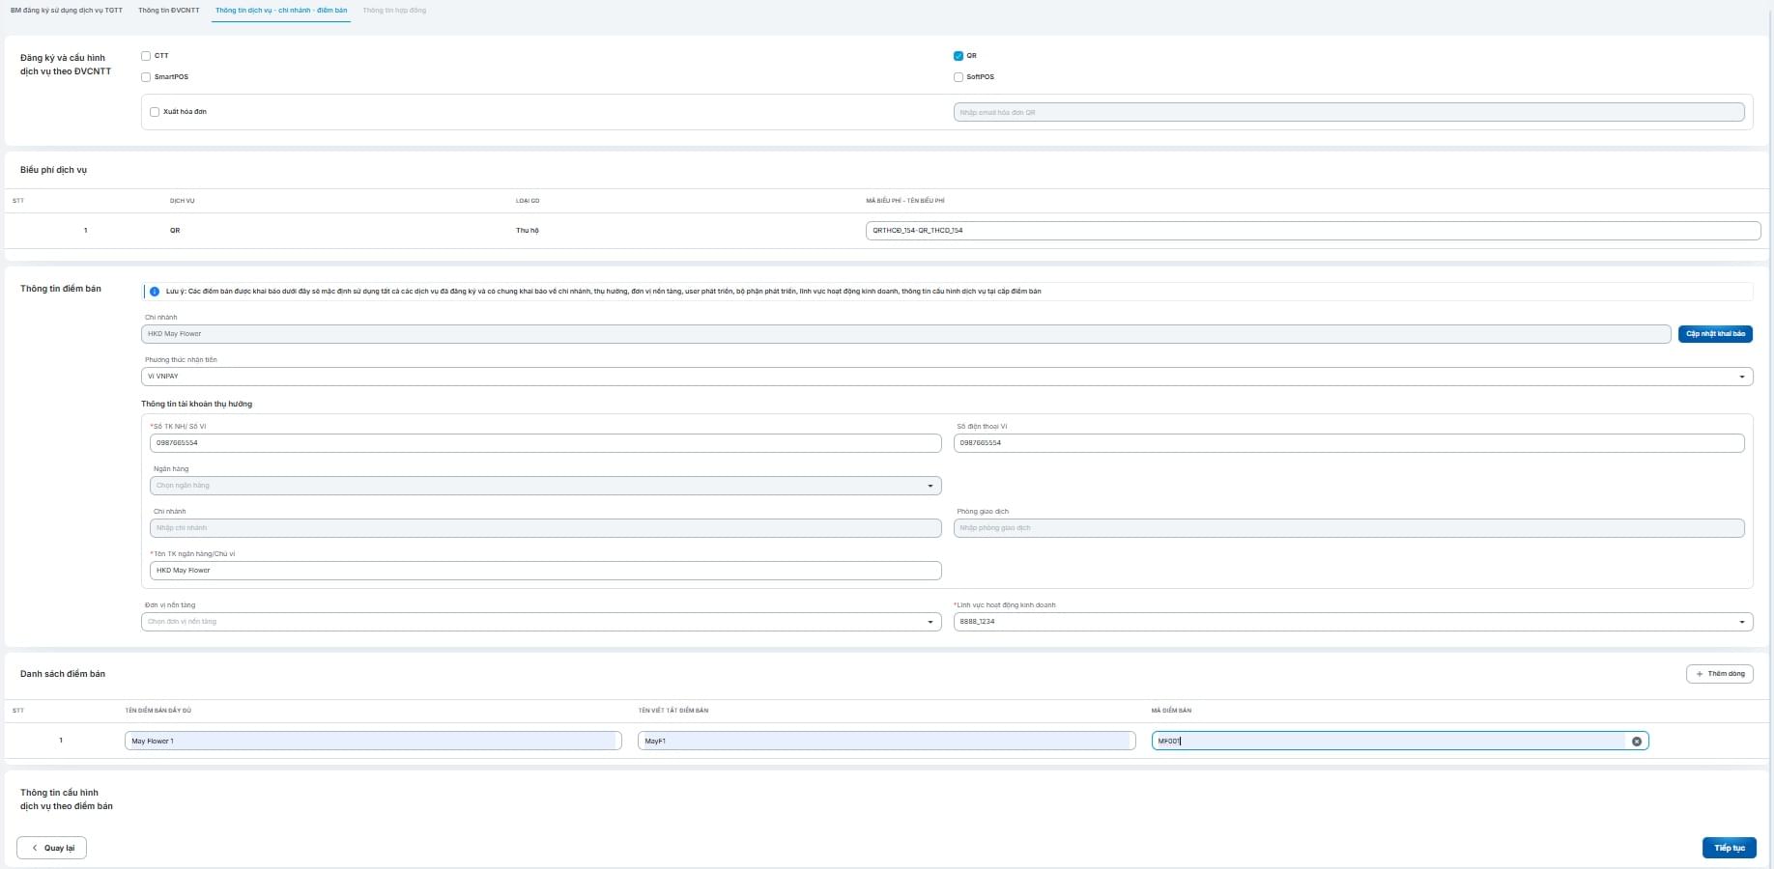Click the back arrow icon on Quay lại
Viewport: 1774px width, 869px height.
[36, 848]
